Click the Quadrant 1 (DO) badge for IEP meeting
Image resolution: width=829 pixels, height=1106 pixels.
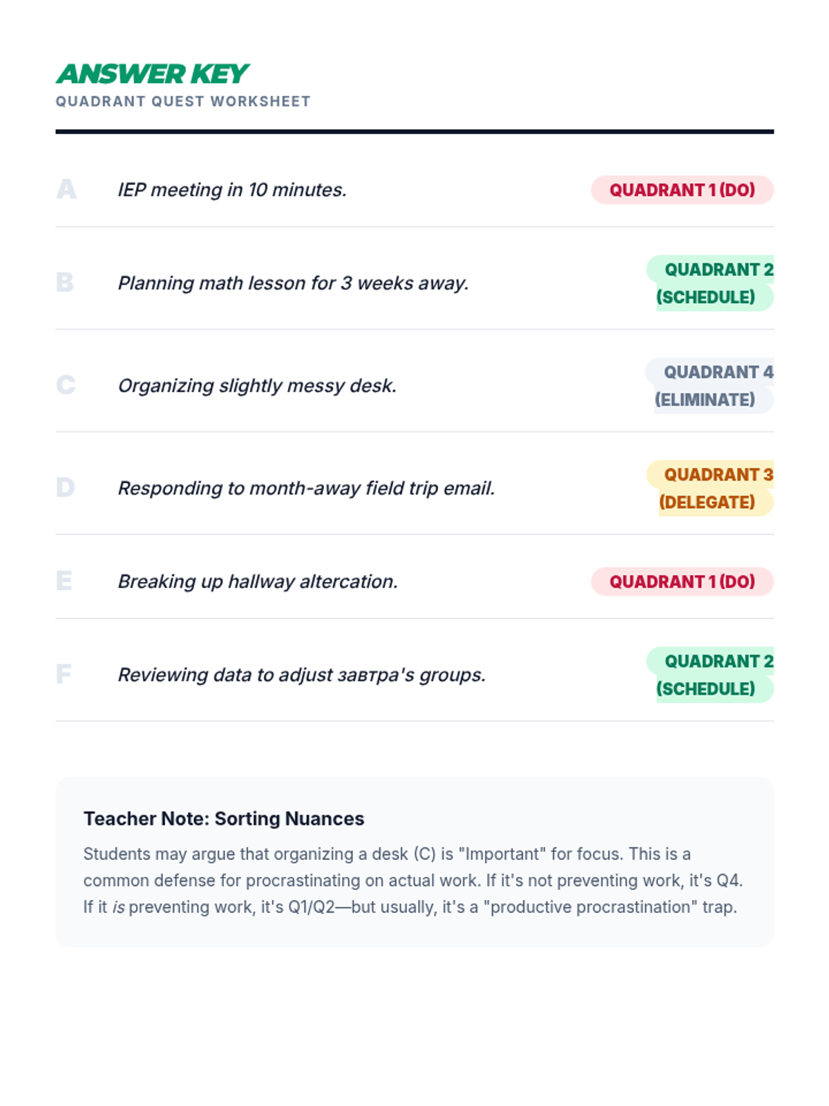pos(682,190)
